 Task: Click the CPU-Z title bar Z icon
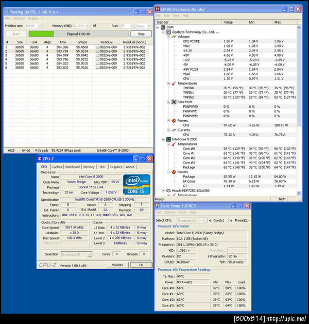40,159
